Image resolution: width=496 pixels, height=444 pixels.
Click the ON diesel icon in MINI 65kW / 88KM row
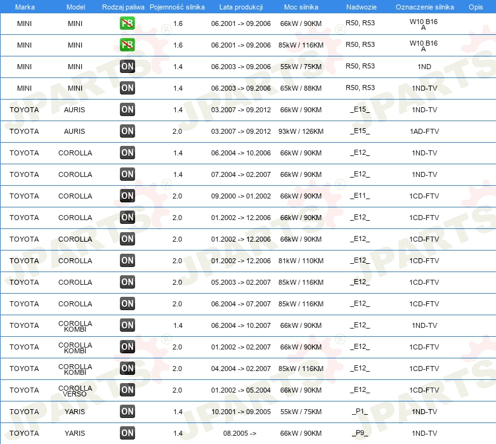127,88
